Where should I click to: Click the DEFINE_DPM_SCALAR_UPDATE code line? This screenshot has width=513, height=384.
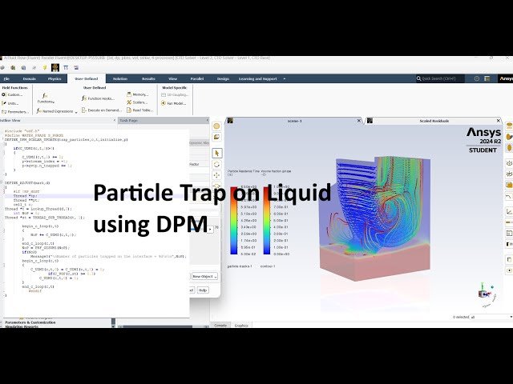click(66, 139)
